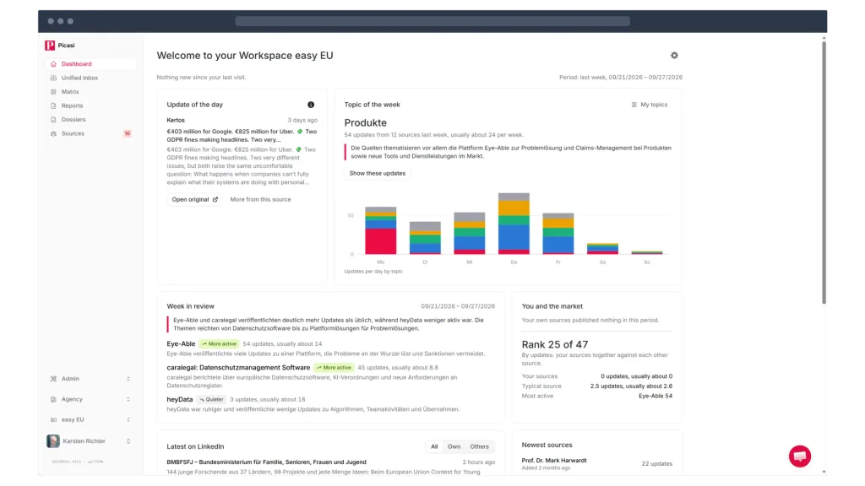Click the Rank 25 of 47 text
The width and height of the screenshot is (865, 486).
pos(555,344)
